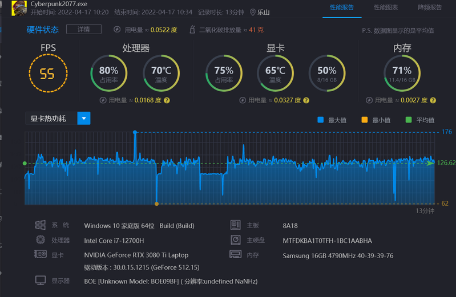The image size is (456, 297).
Task: Open the 性能报告 tab
Action: coord(342,8)
